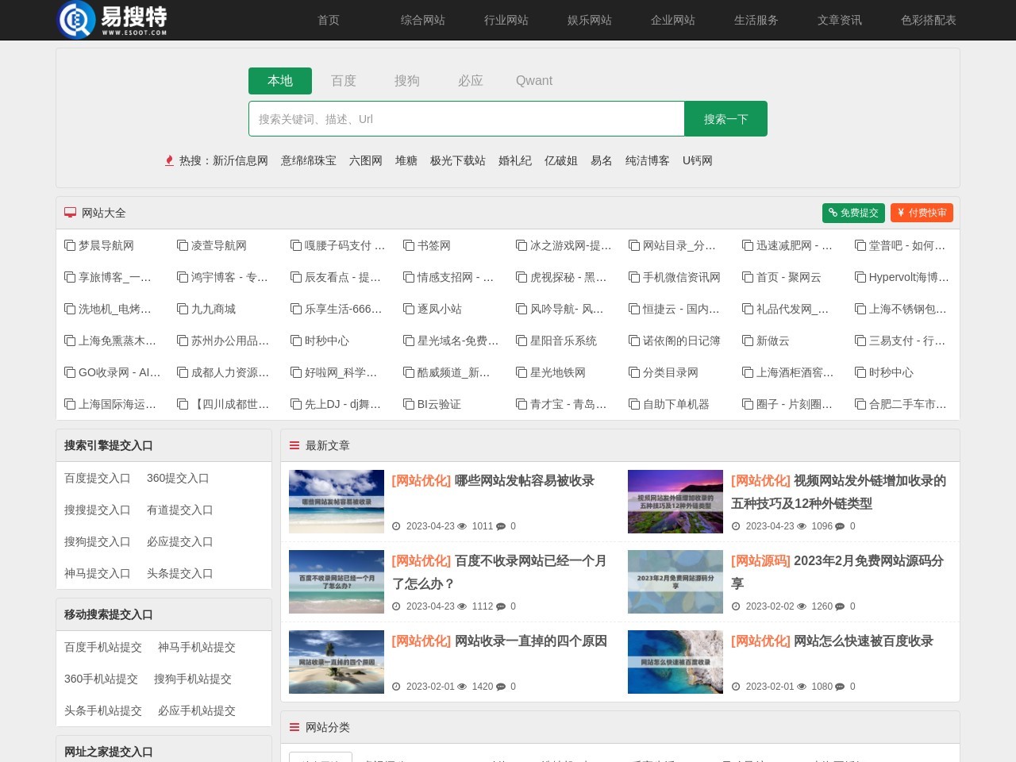
Task: Open 色彩搭配表 from the navigation bar
Action: tap(929, 20)
